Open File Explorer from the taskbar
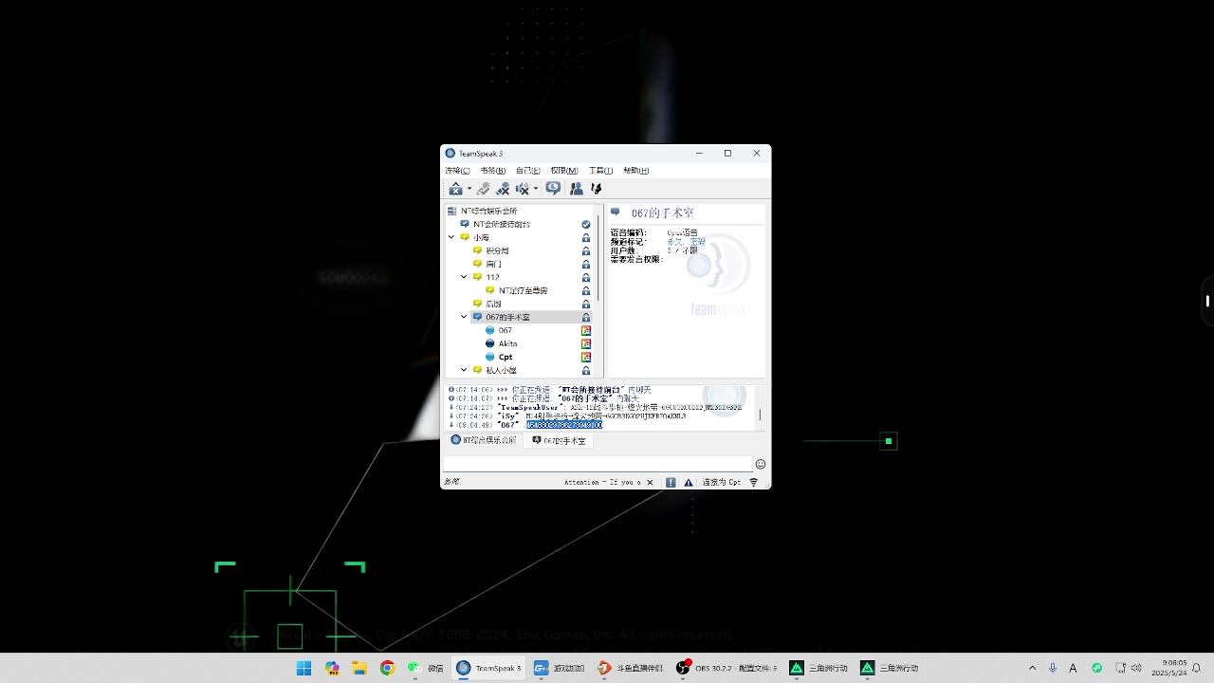The width and height of the screenshot is (1214, 683). (359, 668)
